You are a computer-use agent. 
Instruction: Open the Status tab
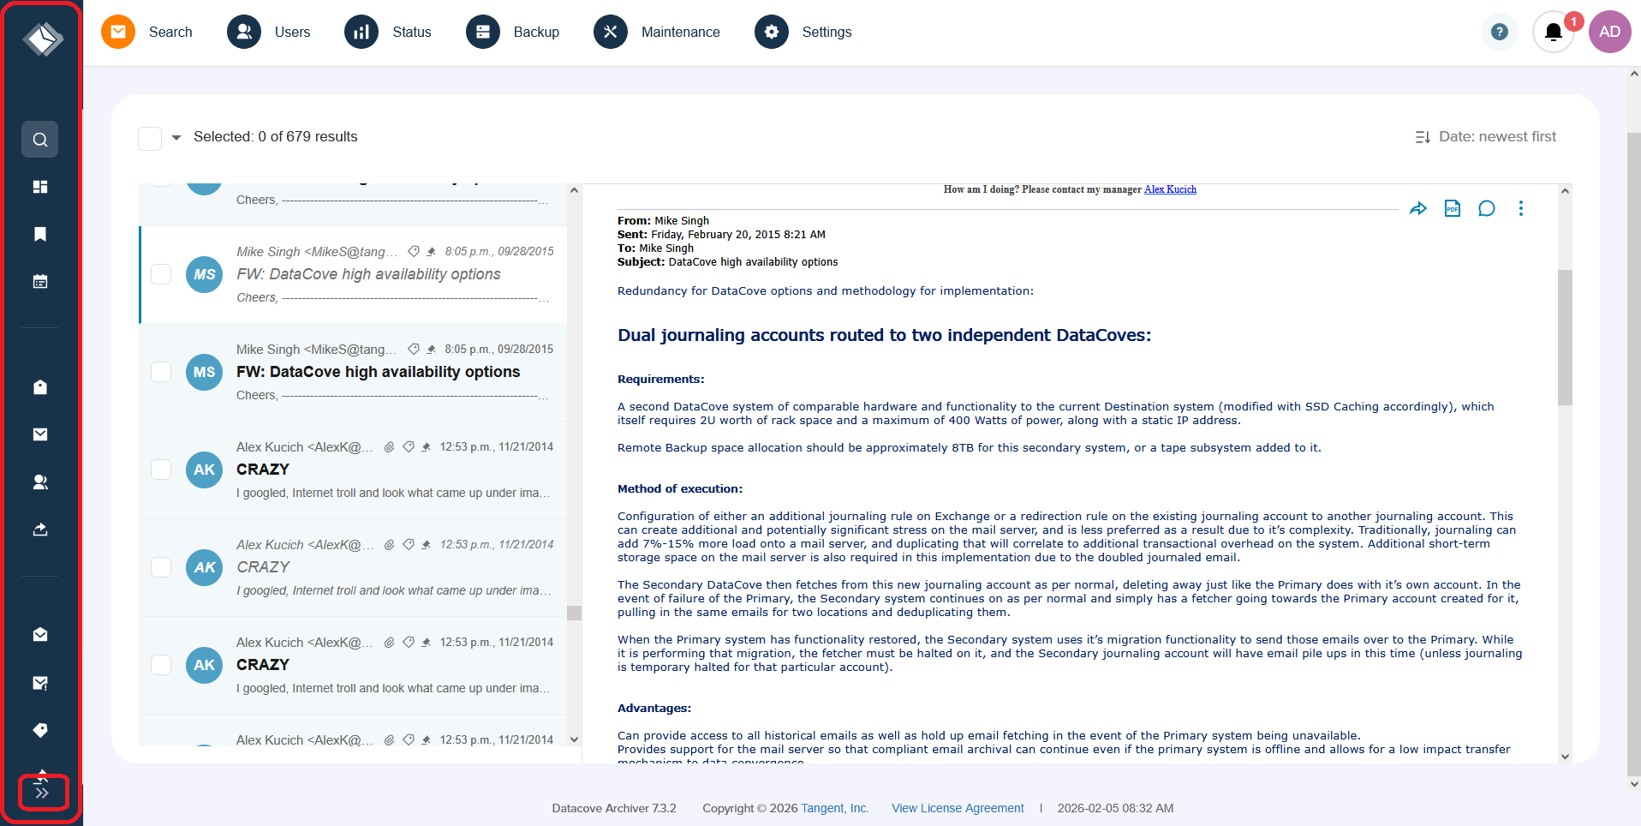tap(387, 32)
